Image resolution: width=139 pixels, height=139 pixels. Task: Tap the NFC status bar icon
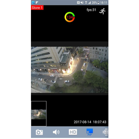(x=78, y=2)
